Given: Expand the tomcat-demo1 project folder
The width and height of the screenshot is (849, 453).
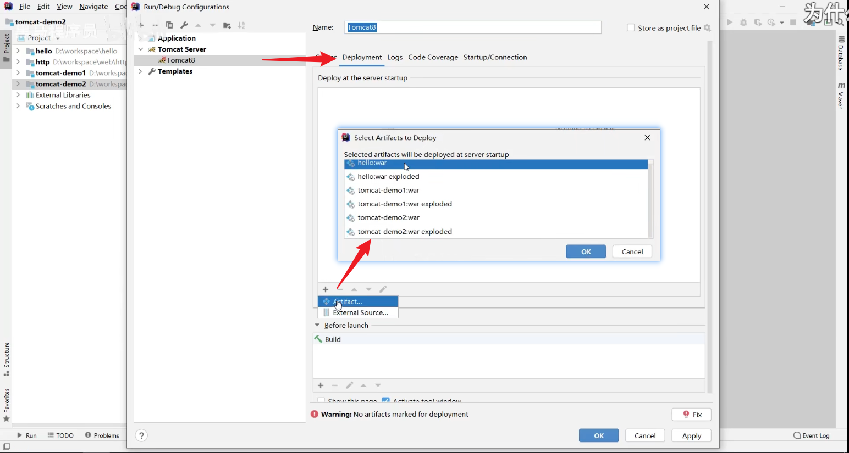Looking at the screenshot, I should 18,73.
